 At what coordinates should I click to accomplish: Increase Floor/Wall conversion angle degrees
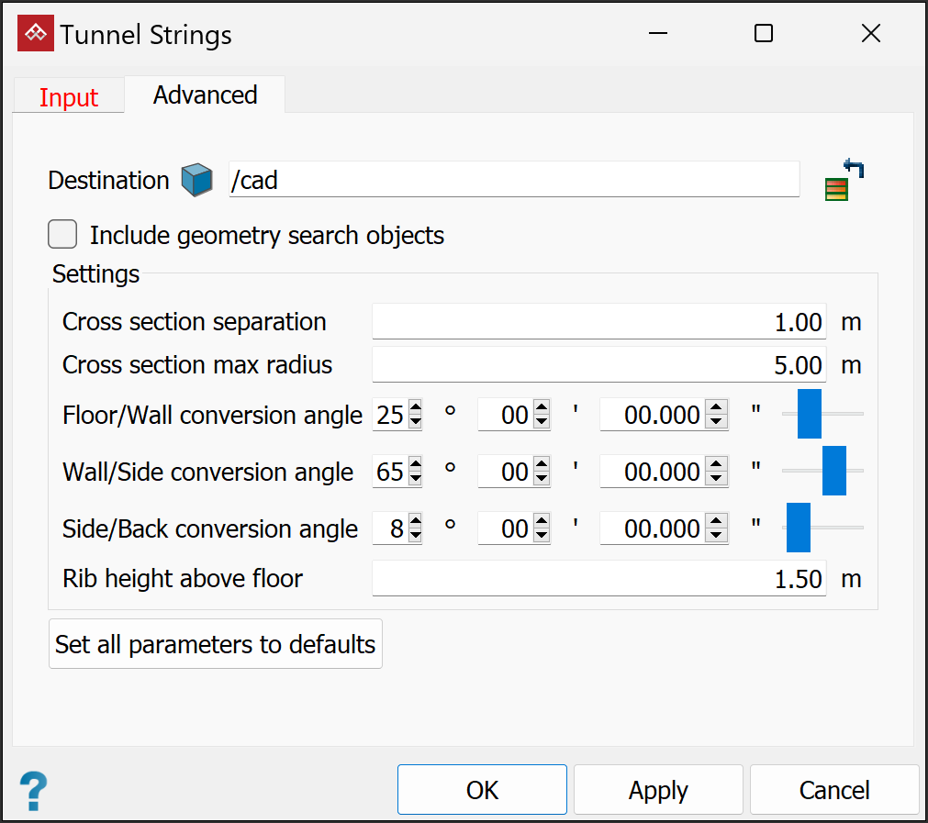[x=415, y=408]
